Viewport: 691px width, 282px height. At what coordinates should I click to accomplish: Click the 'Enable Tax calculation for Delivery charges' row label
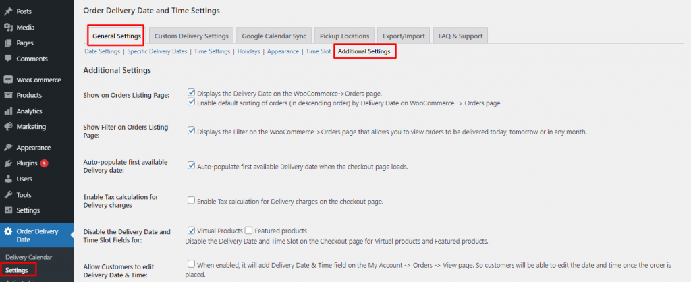tap(121, 200)
